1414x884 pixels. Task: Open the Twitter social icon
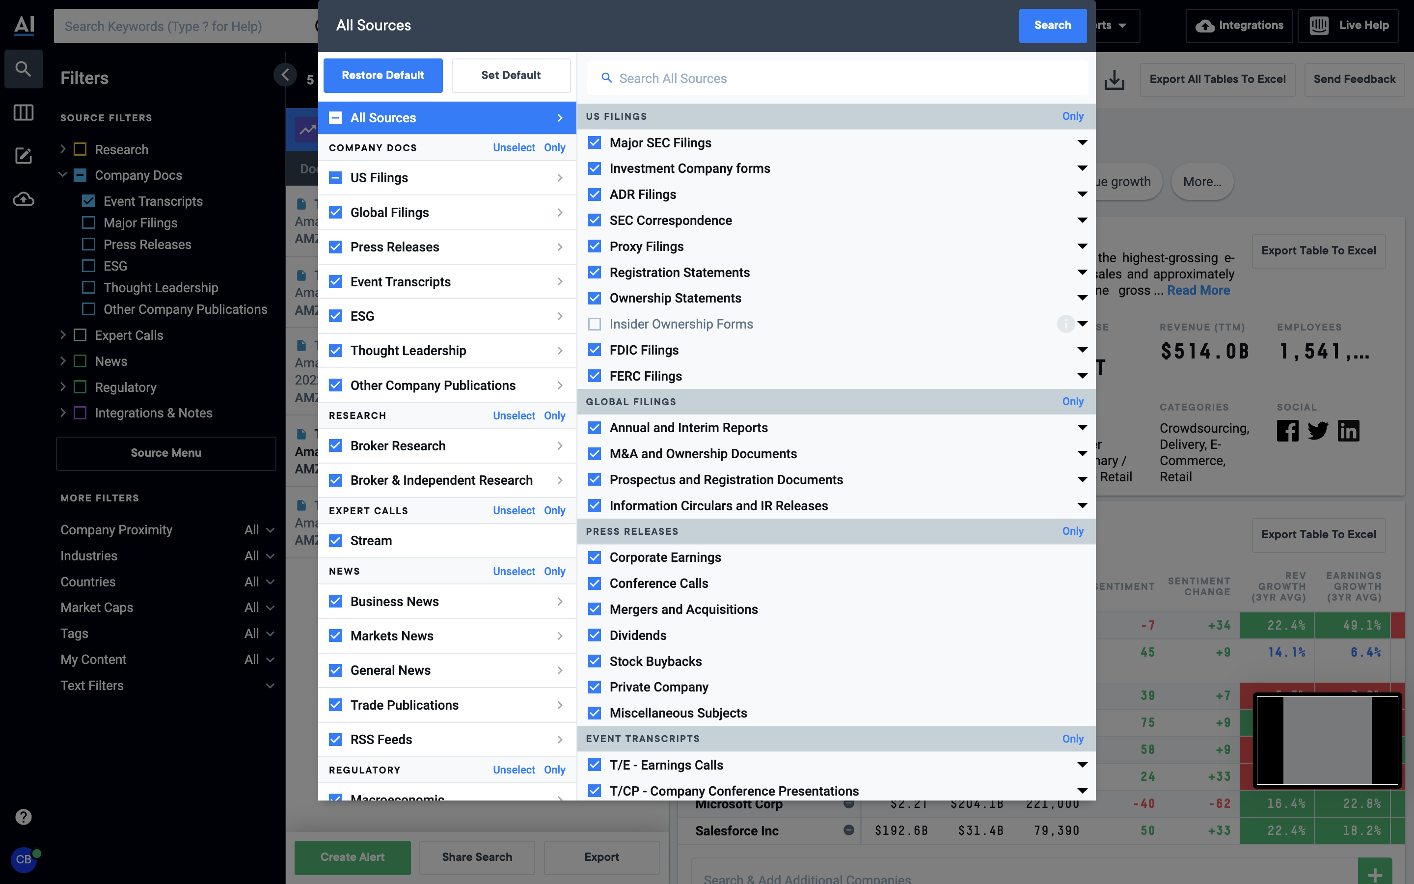tap(1318, 431)
